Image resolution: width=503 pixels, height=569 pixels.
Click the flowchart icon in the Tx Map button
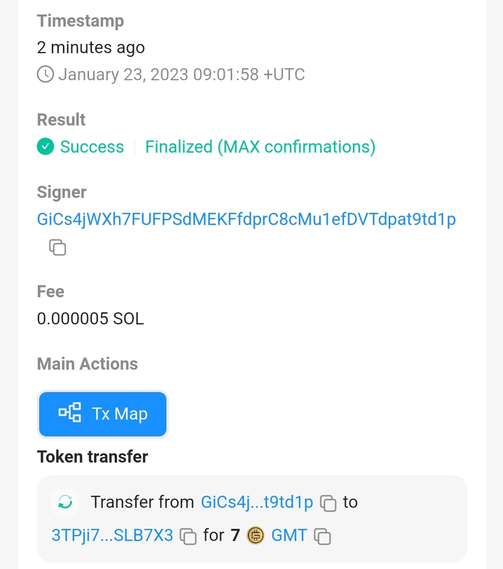[x=69, y=413]
